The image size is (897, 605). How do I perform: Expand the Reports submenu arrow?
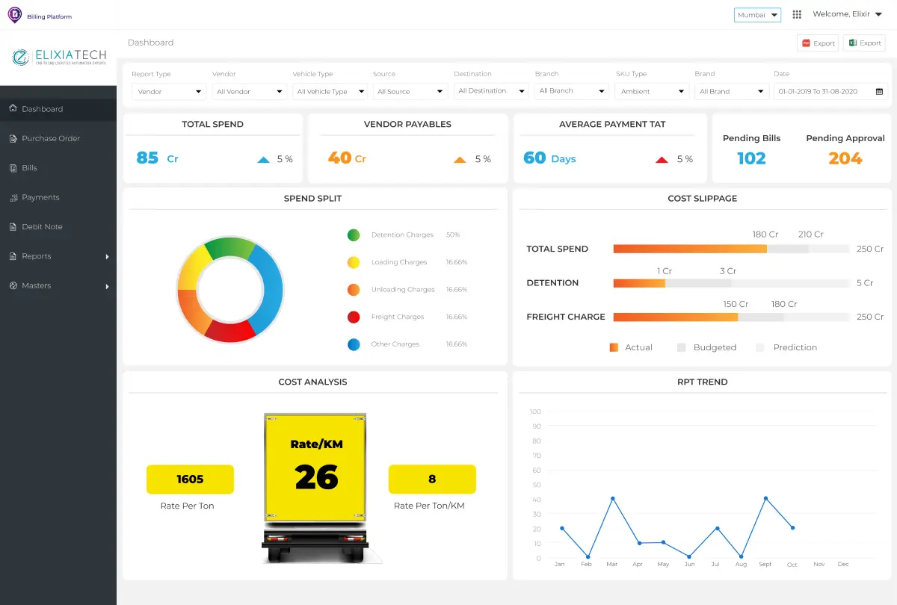[x=107, y=256]
